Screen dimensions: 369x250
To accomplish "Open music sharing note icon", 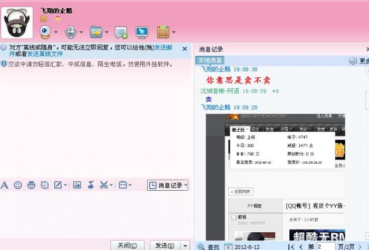I will [91, 185].
